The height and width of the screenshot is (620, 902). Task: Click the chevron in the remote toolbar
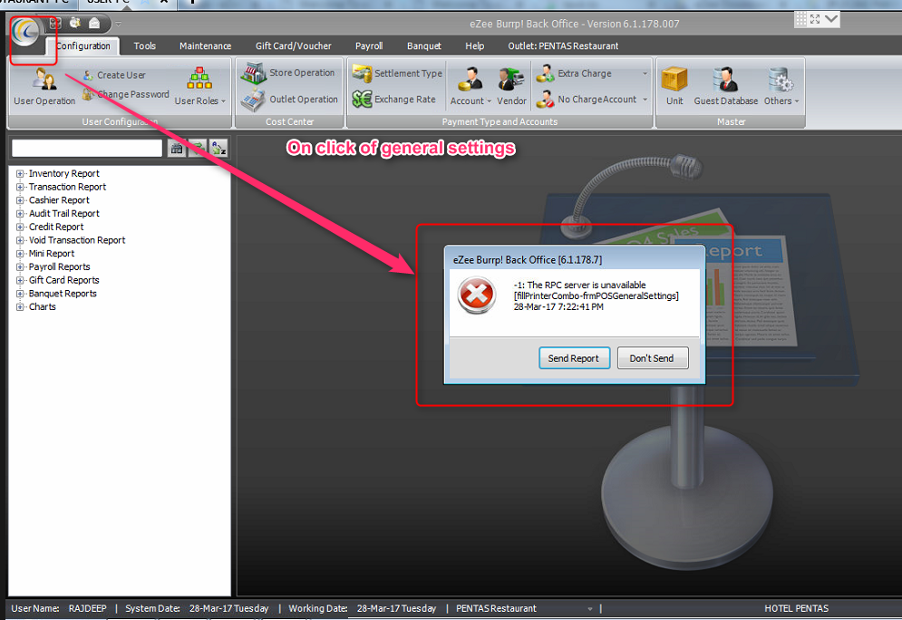tap(831, 19)
